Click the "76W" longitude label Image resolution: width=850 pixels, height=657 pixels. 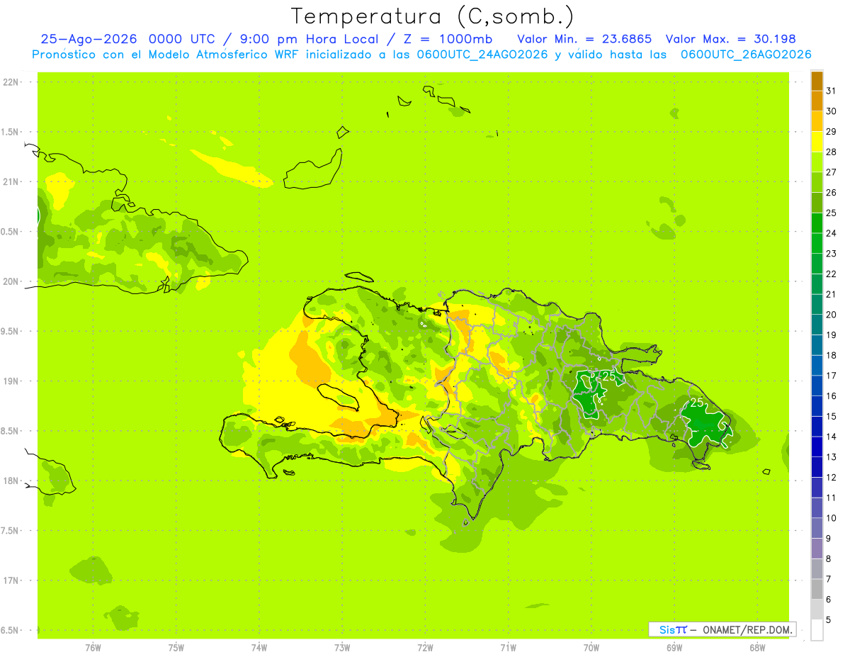tap(93, 647)
